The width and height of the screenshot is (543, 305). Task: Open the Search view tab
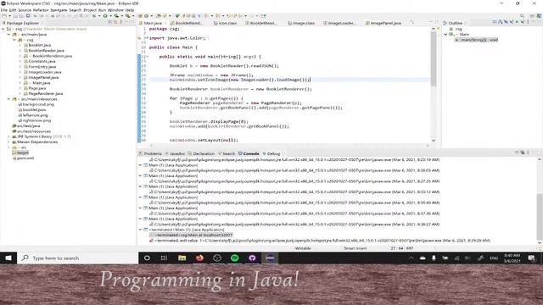point(227,153)
